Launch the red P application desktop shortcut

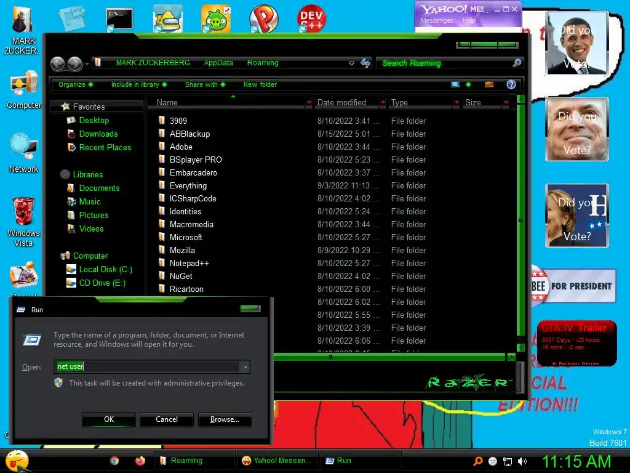coord(263,18)
